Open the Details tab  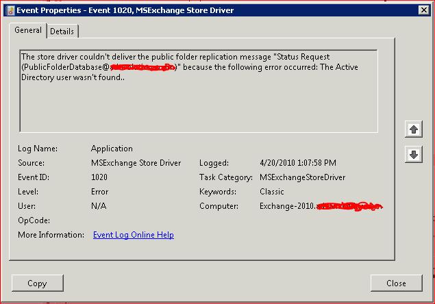(x=62, y=31)
